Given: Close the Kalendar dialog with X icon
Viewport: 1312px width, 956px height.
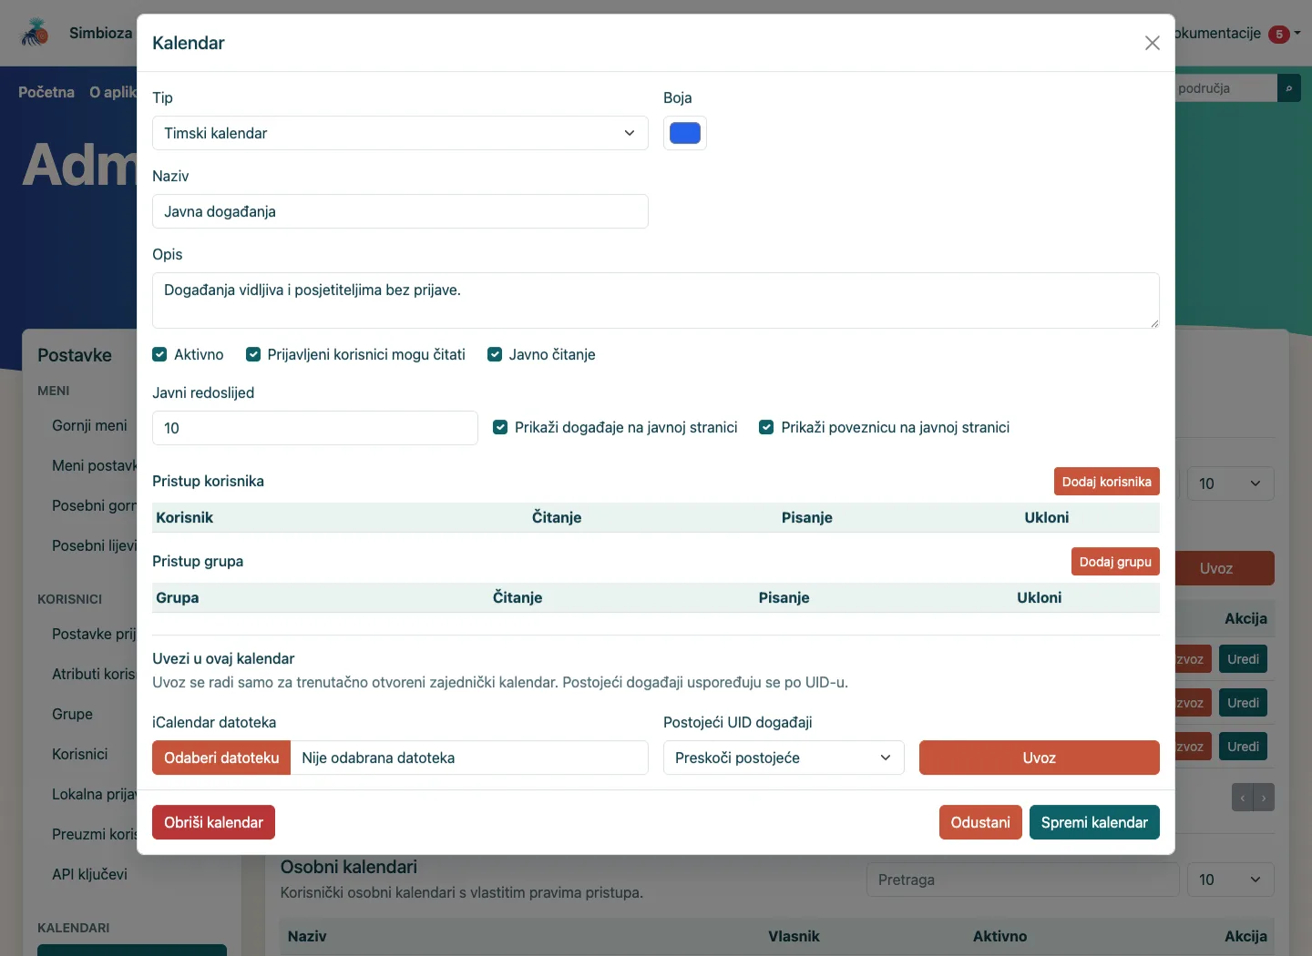Looking at the screenshot, I should click(x=1153, y=43).
